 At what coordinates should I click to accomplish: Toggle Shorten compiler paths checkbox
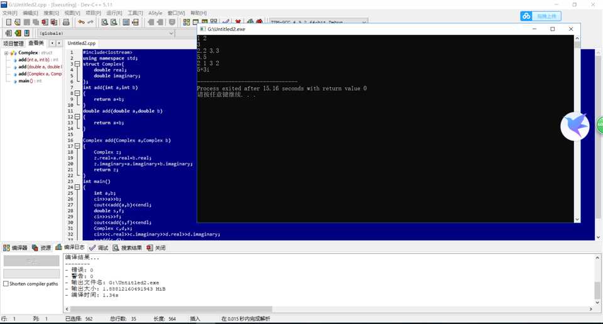[6, 284]
